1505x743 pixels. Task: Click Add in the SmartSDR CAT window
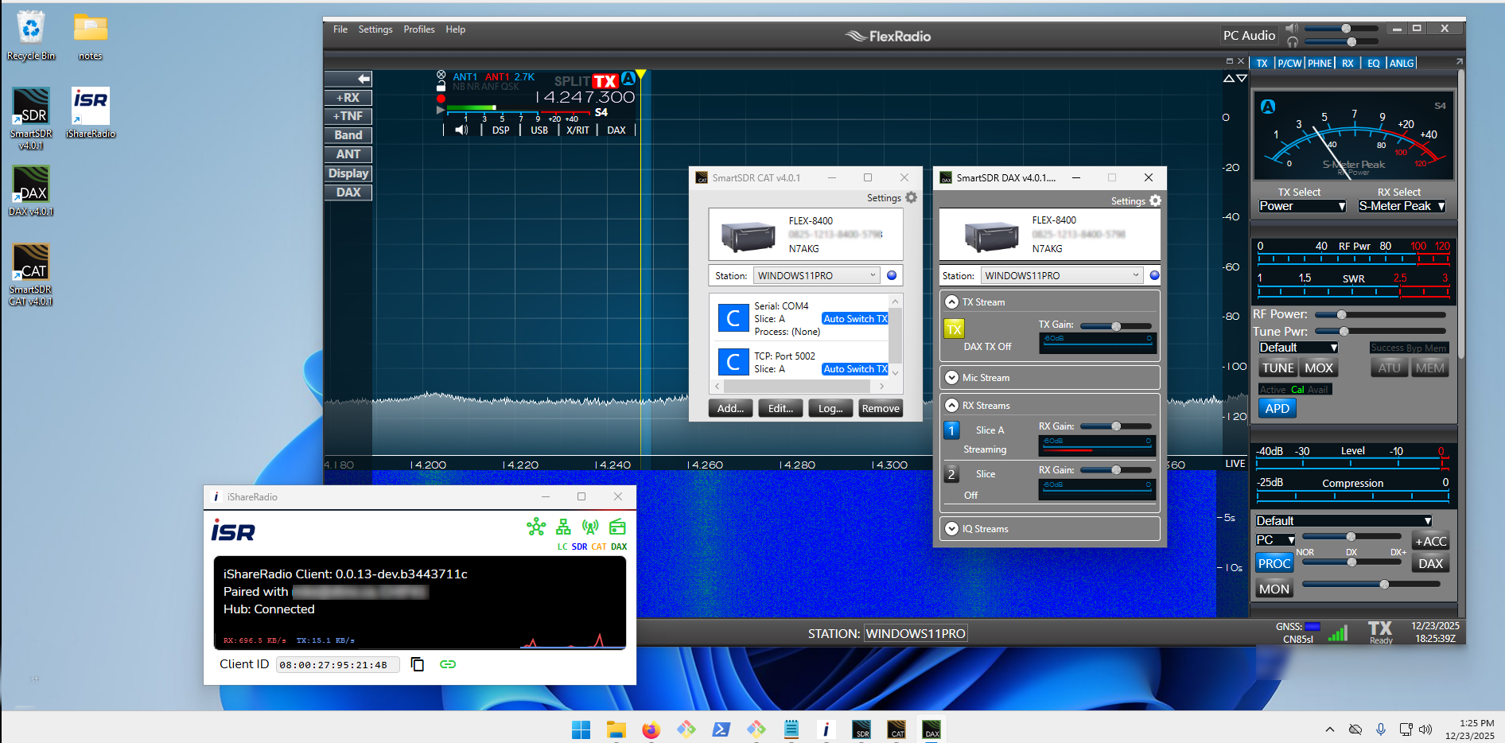click(729, 407)
